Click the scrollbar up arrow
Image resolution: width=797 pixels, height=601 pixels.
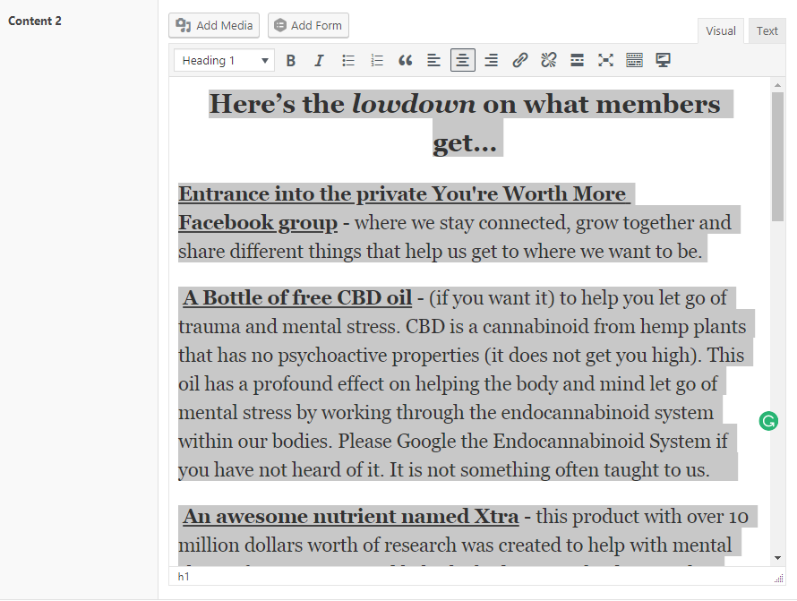click(x=777, y=85)
